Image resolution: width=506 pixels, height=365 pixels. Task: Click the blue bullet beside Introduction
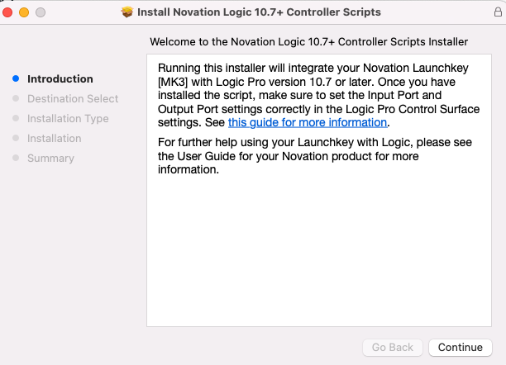pyautogui.click(x=16, y=78)
